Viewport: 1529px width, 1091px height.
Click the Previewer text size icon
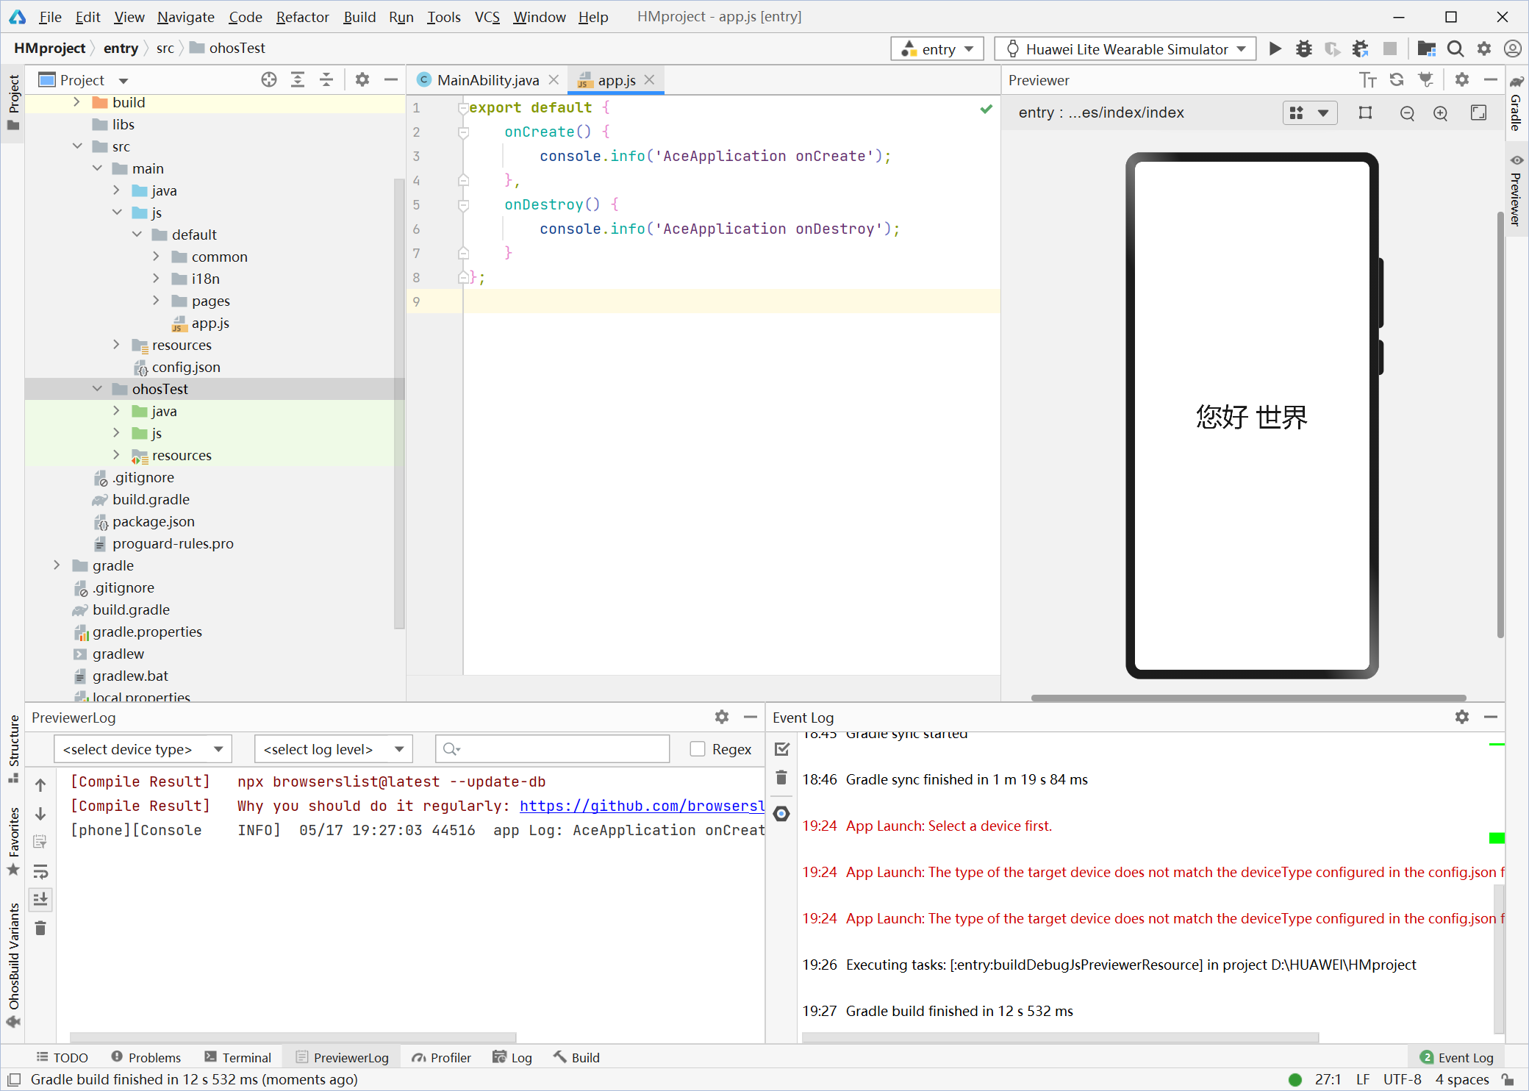tap(1368, 79)
